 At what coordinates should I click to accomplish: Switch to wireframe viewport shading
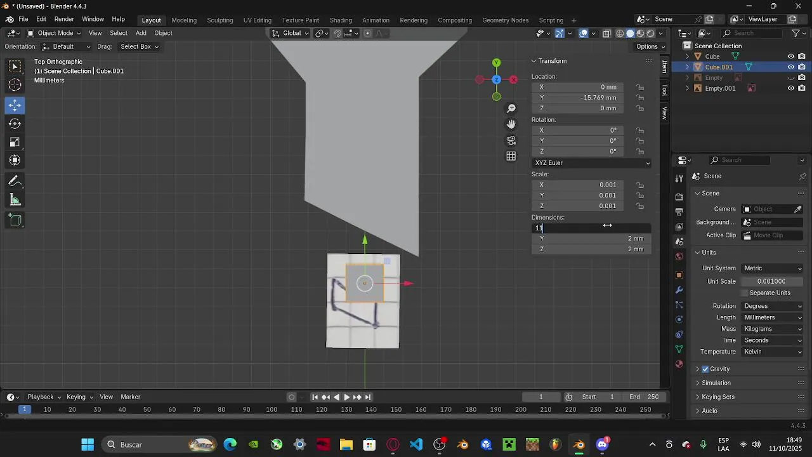(x=620, y=33)
